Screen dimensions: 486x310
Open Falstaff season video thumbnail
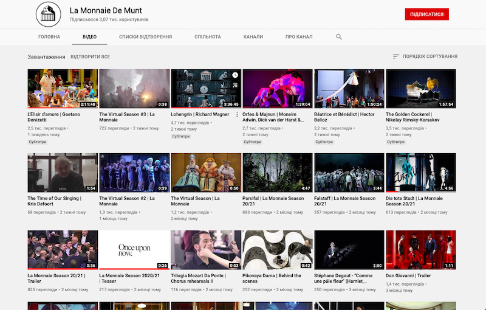point(349,173)
